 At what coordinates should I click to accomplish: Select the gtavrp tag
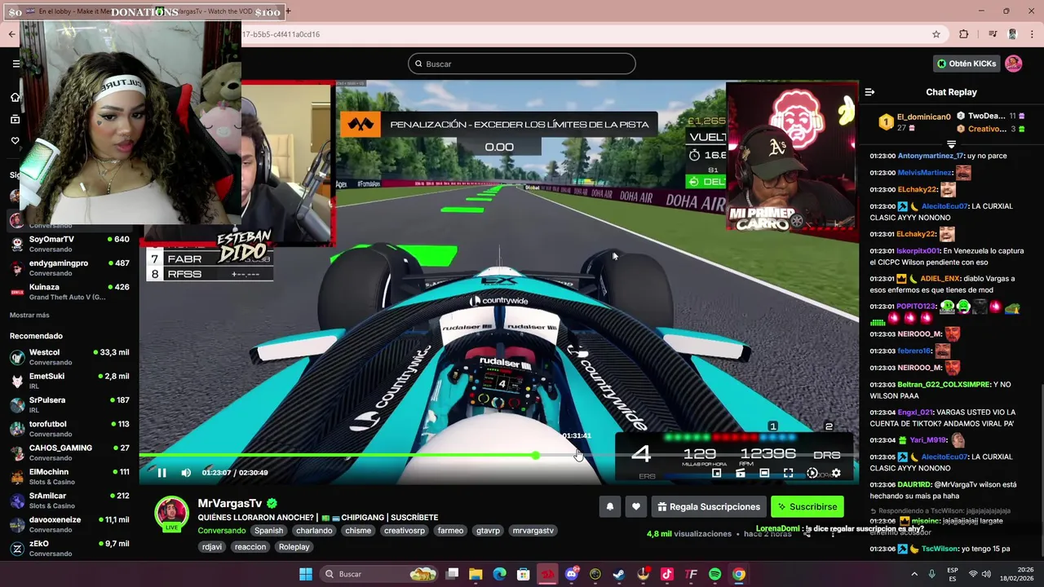coord(488,531)
